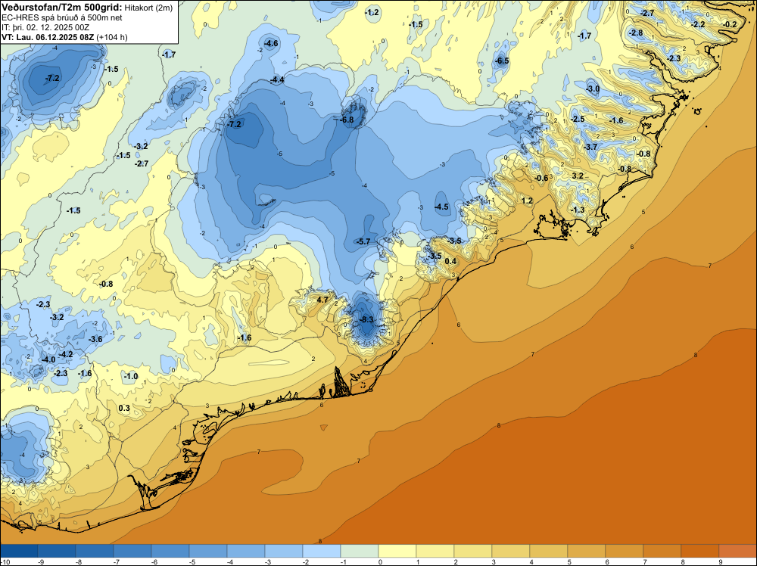Screen dimensions: 757x566
Task: Click the initial time 'IT: þri. 02. 12. 2025 00Z'
Action: 45,27
